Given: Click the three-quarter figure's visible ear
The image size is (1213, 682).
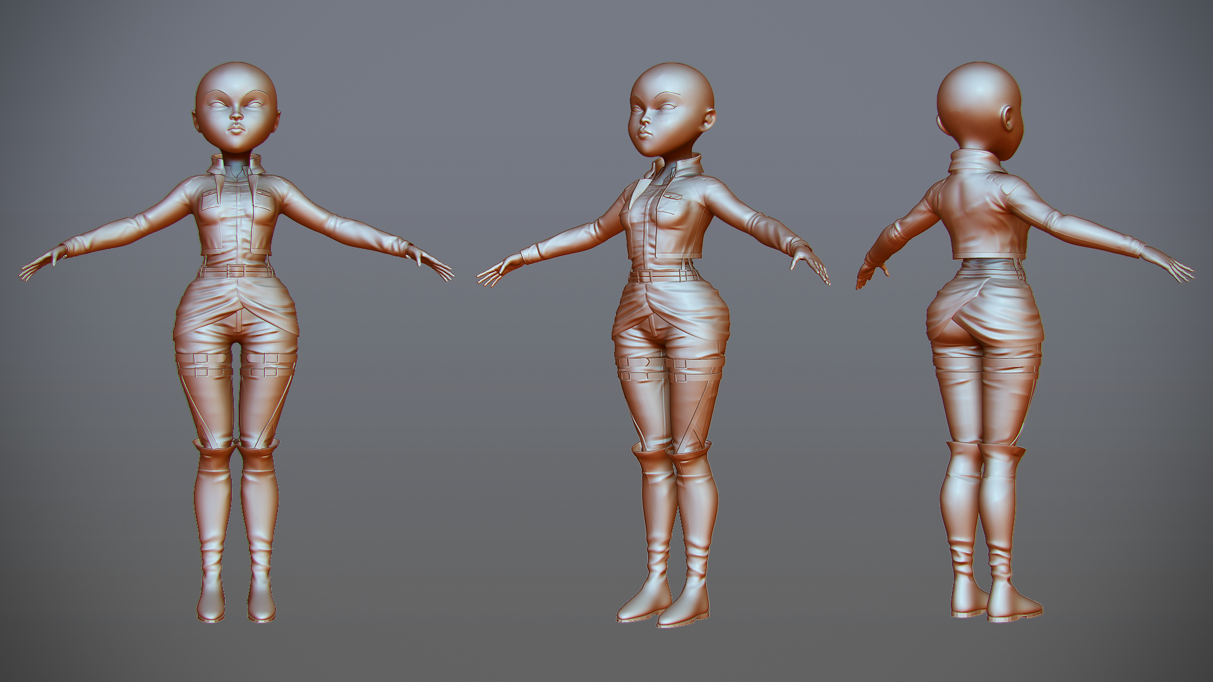Looking at the screenshot, I should pyautogui.click(x=709, y=118).
